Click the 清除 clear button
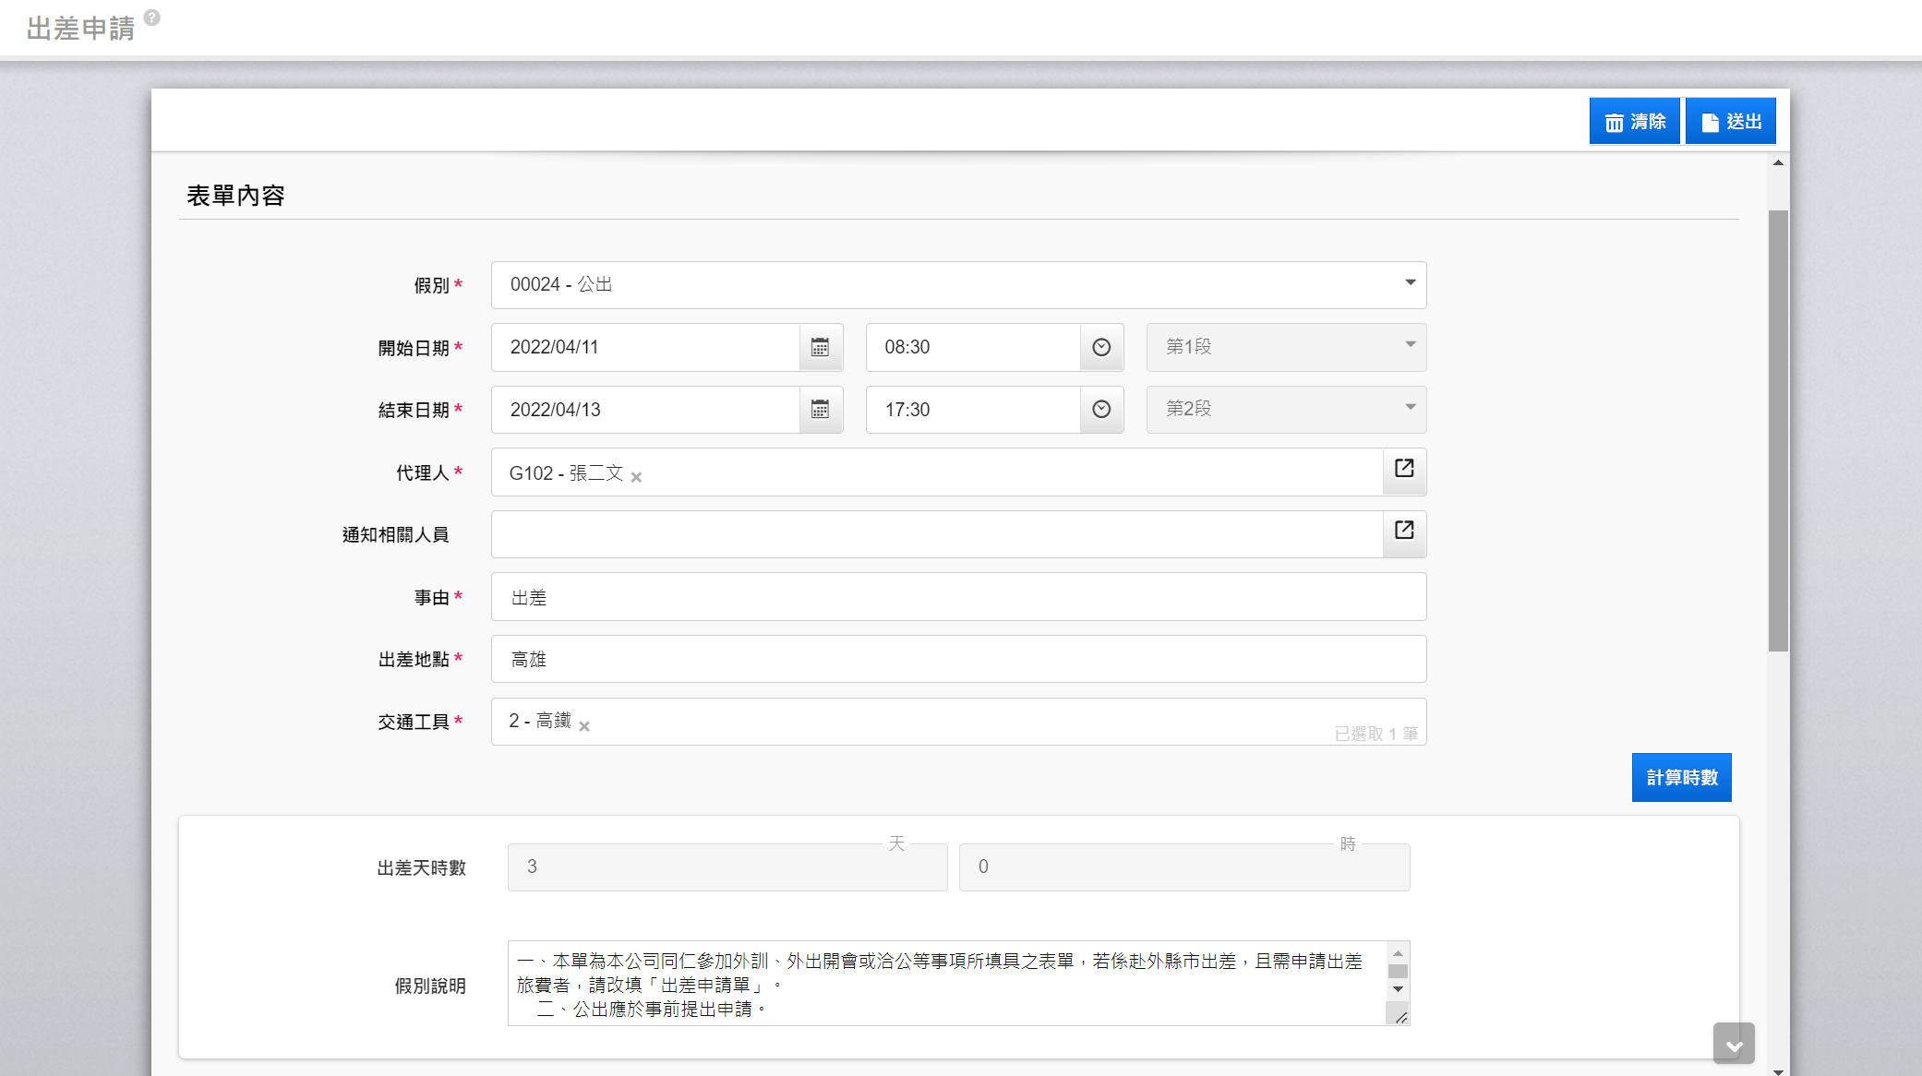The image size is (1922, 1076). coord(1634,122)
